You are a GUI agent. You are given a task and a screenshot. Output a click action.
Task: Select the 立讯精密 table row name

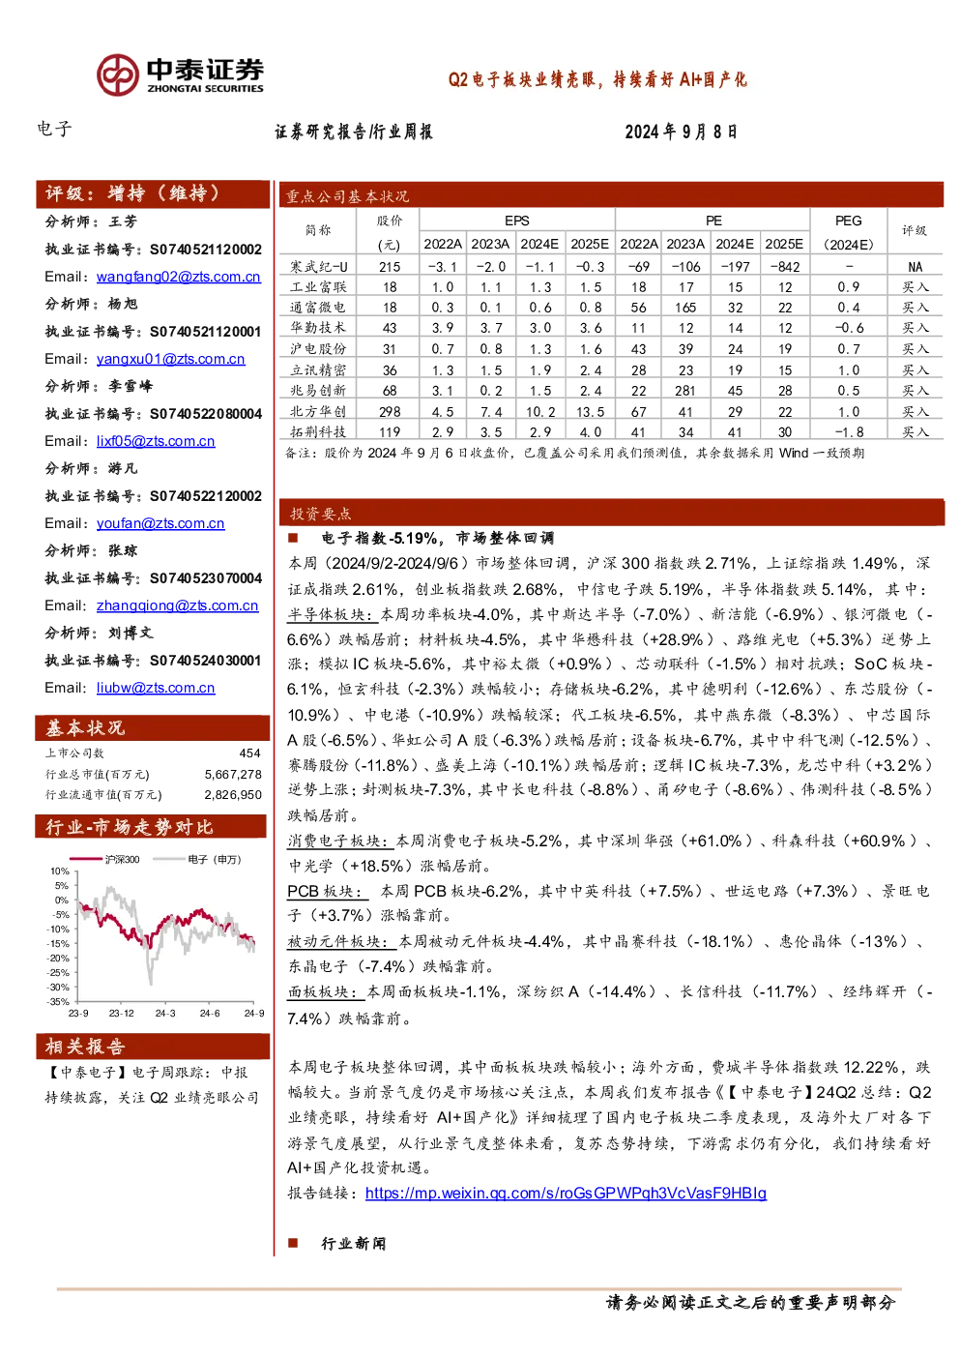(x=318, y=370)
